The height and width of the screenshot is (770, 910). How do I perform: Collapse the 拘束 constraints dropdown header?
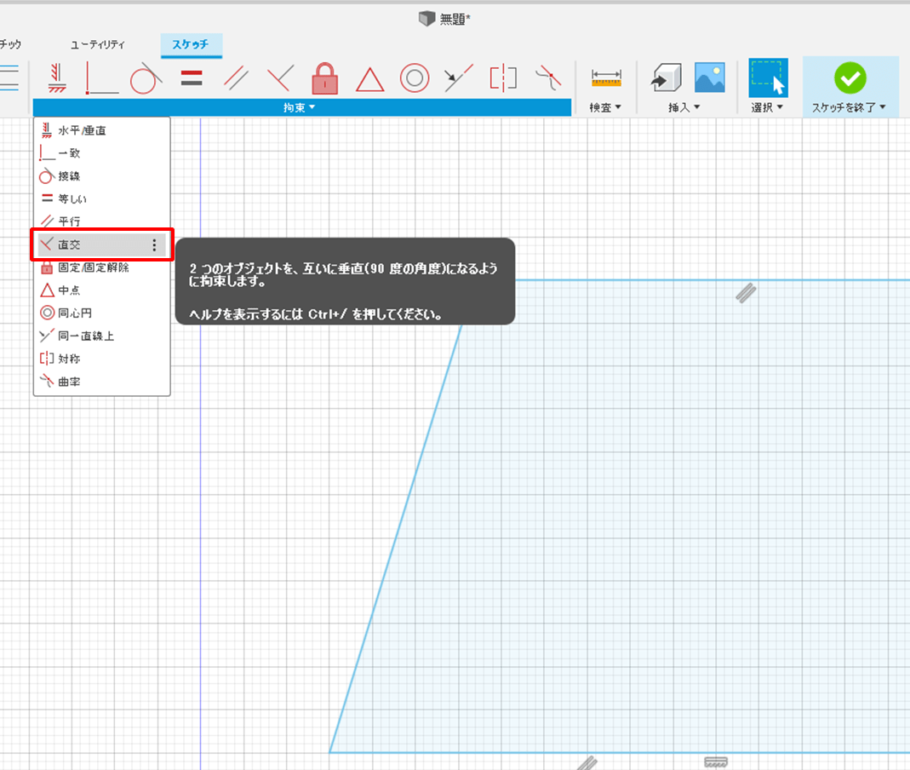(x=300, y=107)
